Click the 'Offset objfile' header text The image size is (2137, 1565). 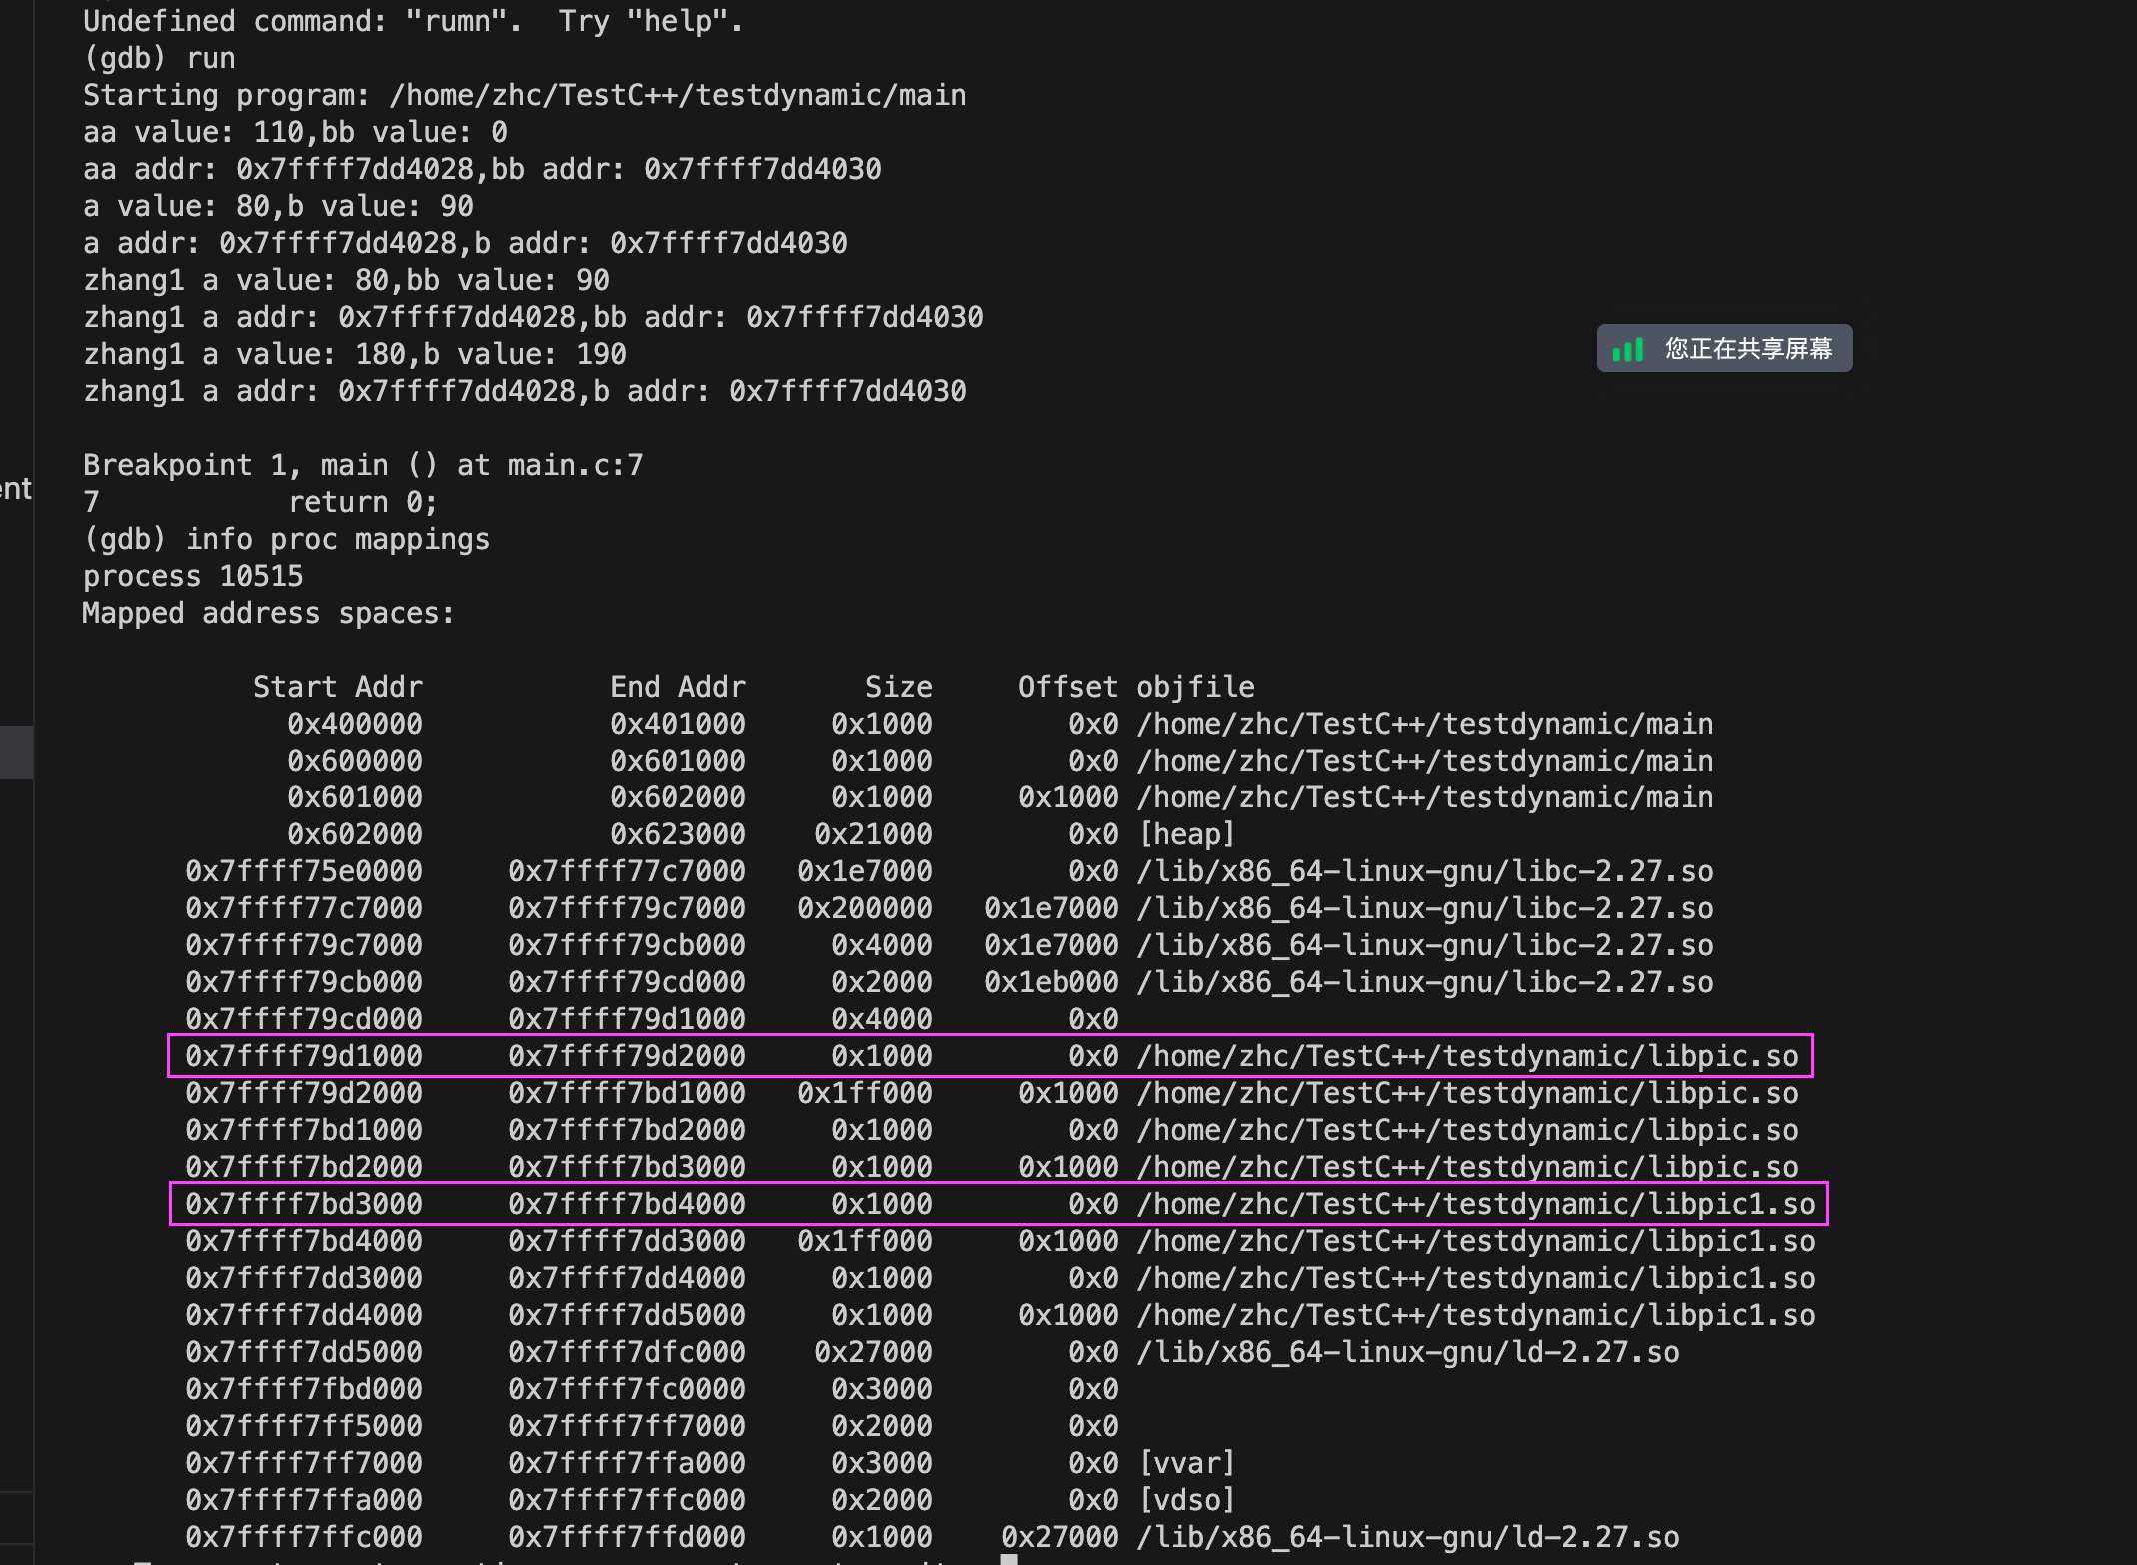coord(1136,687)
